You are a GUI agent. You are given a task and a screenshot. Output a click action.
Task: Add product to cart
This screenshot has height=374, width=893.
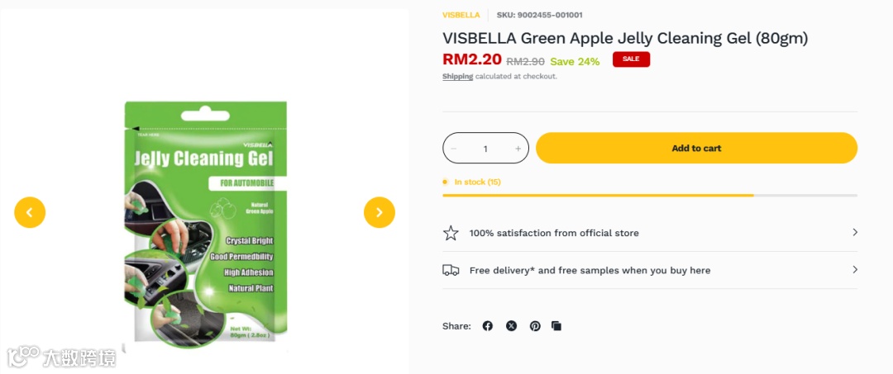[696, 149]
